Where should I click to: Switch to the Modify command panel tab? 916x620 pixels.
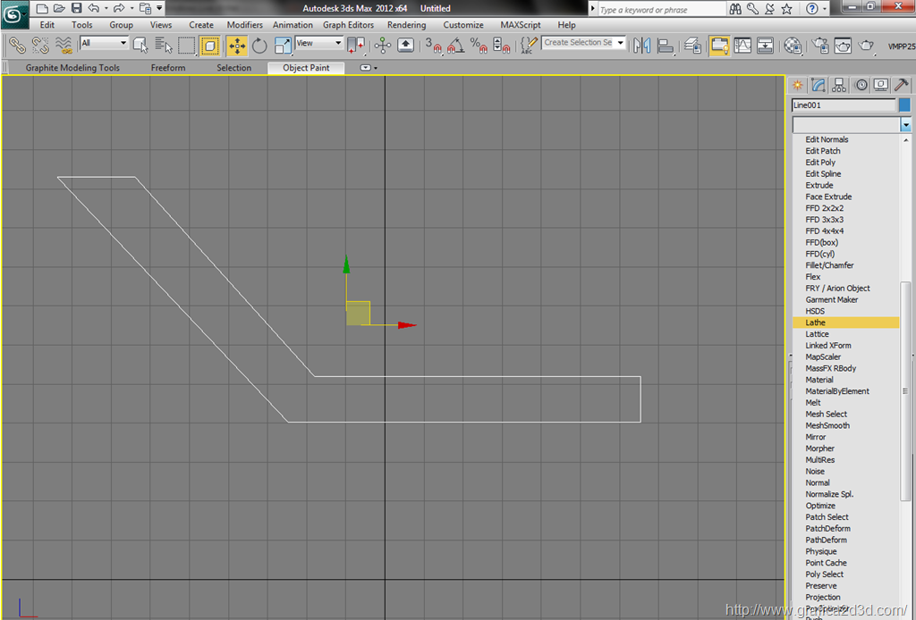818,85
